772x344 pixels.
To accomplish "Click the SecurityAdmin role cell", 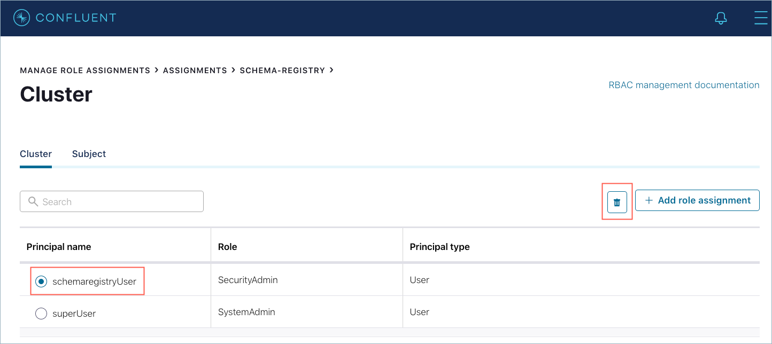I will click(248, 280).
